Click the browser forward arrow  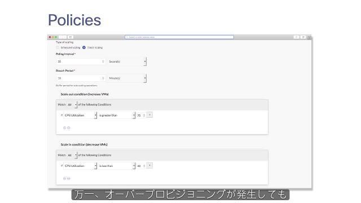[65, 37]
